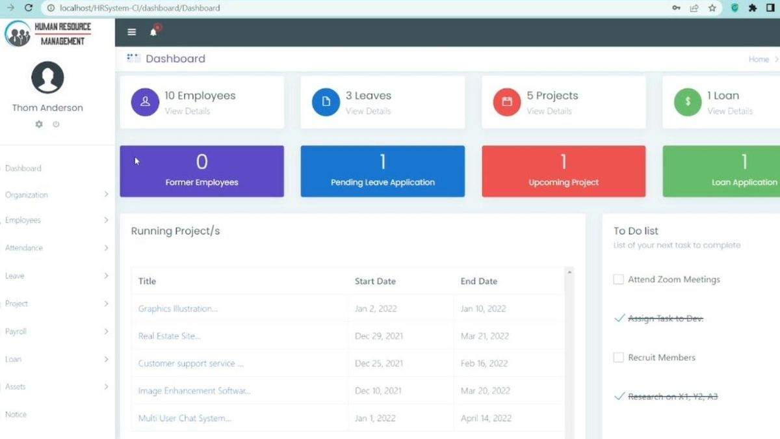Click the purple Employees card icon
The width and height of the screenshot is (780, 439).
pyautogui.click(x=144, y=102)
